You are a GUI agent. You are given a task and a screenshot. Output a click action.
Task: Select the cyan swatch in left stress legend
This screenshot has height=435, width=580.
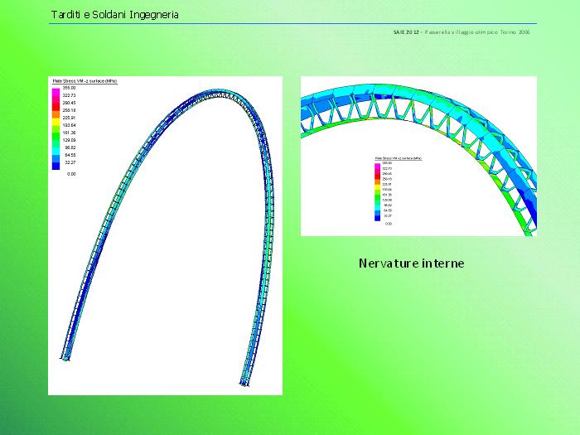coord(56,151)
